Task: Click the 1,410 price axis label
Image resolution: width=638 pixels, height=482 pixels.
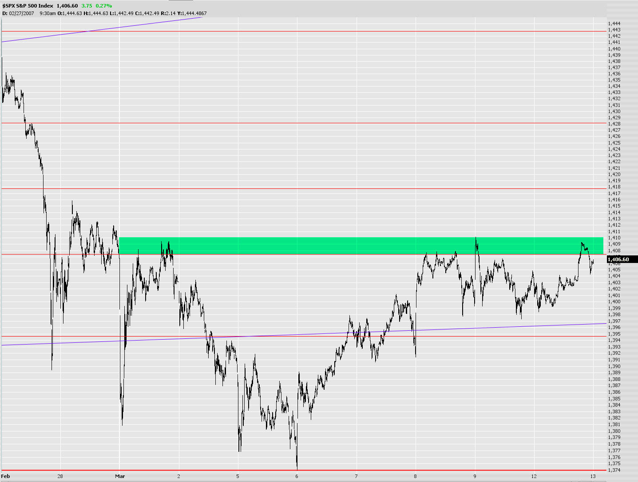Action: point(614,238)
